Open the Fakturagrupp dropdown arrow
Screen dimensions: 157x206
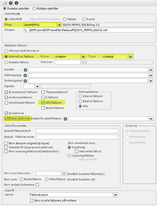151,76
